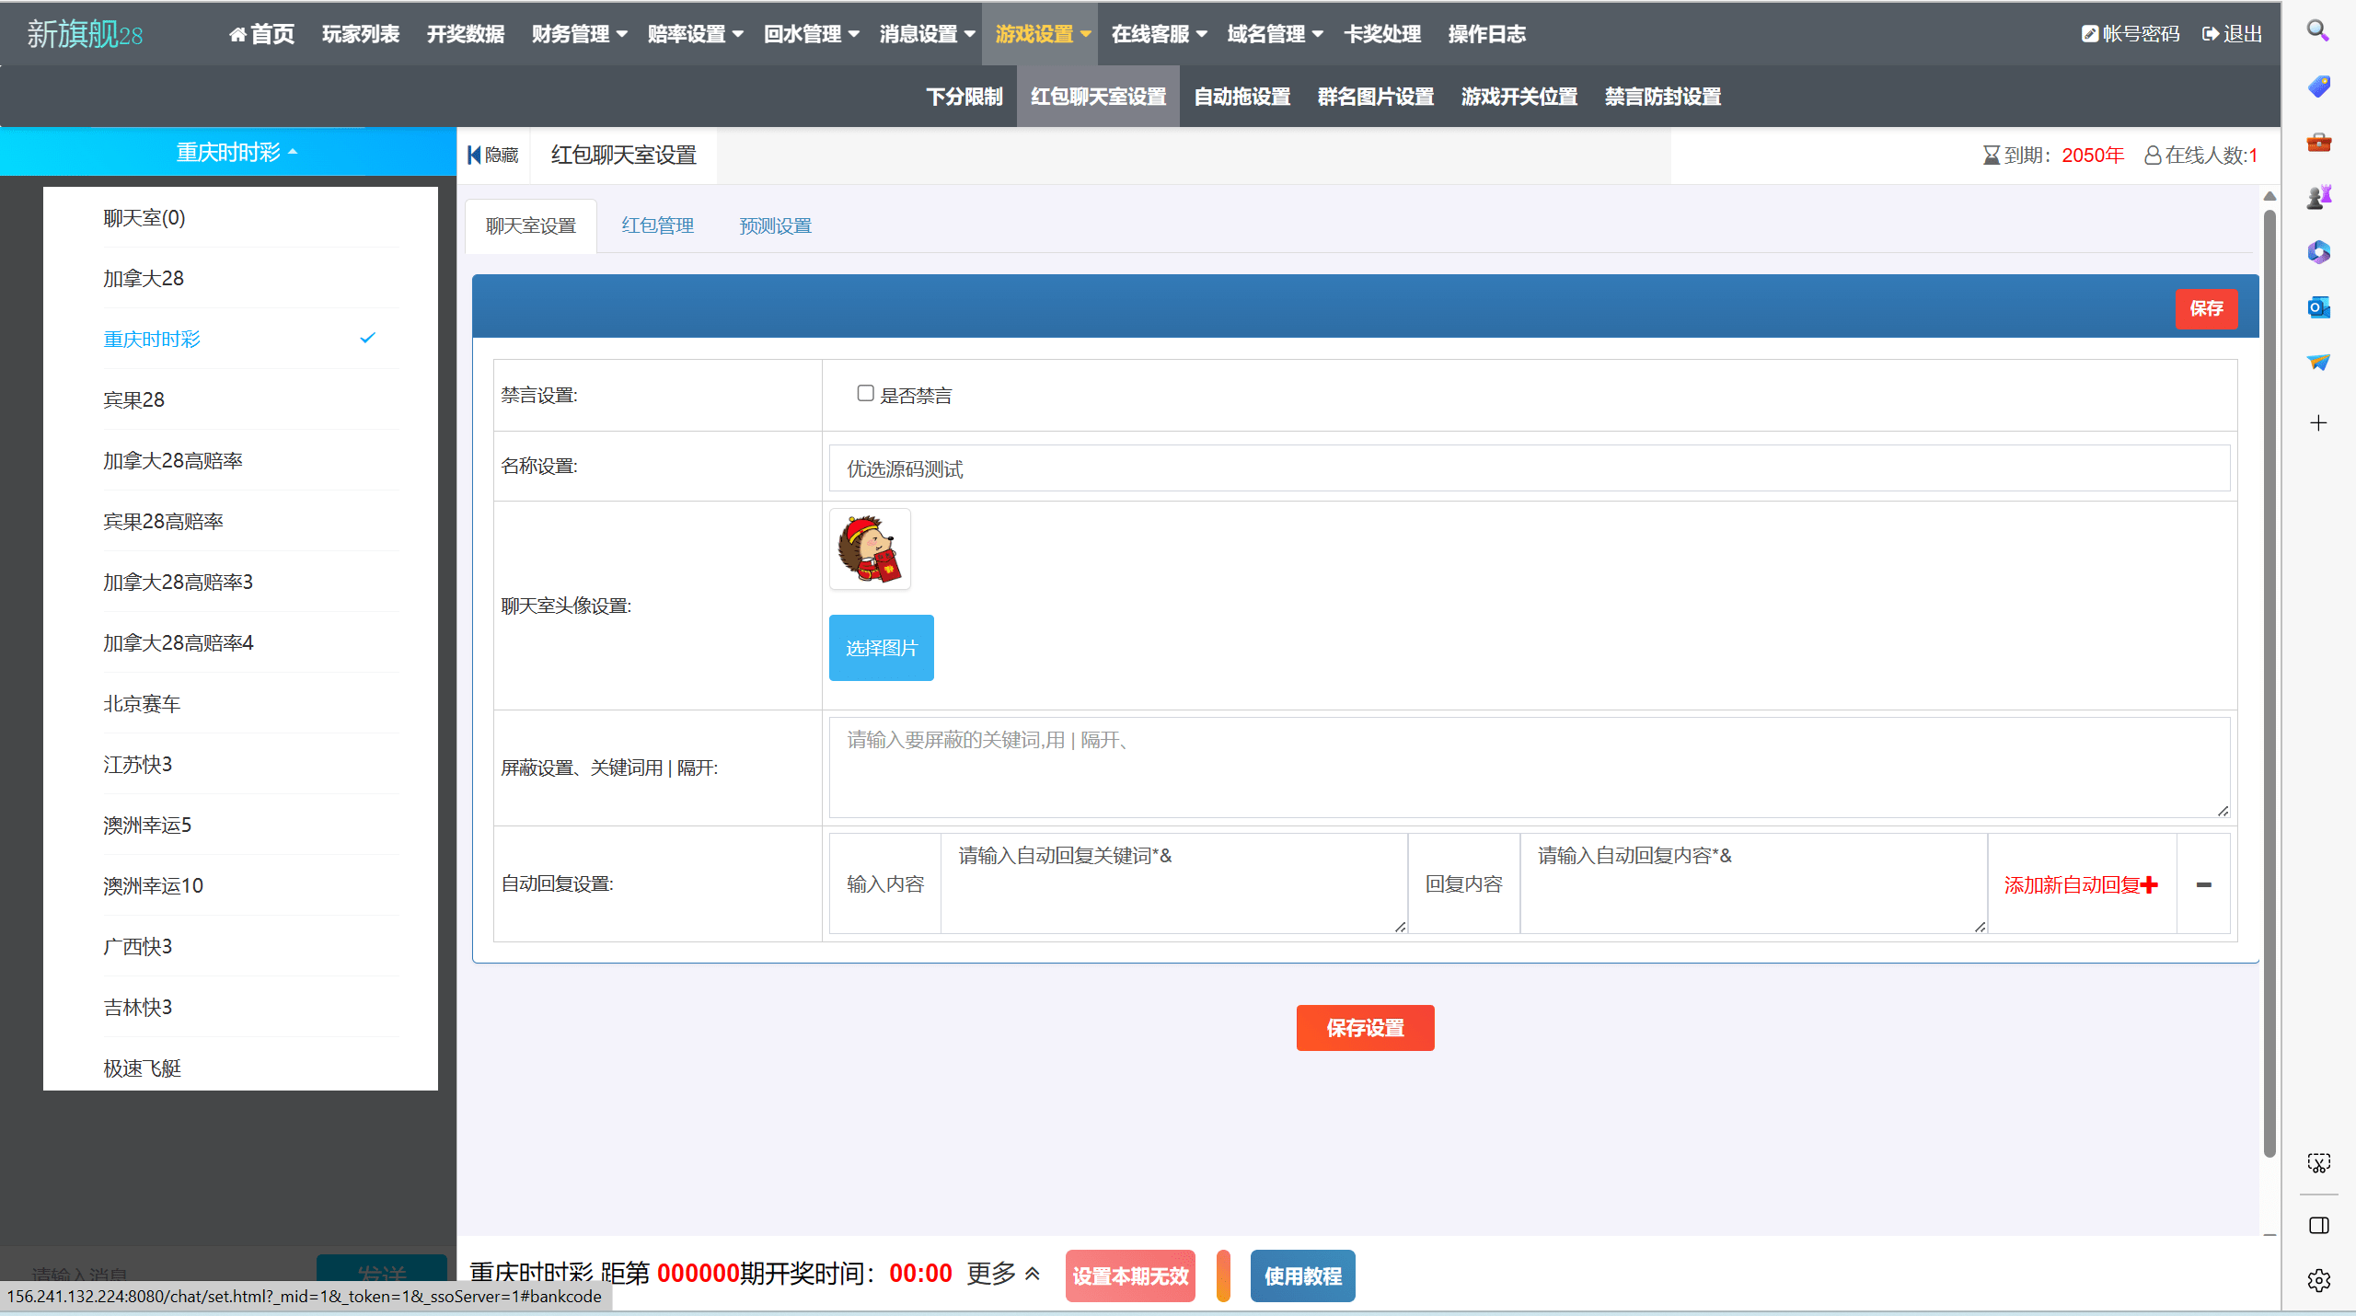The width and height of the screenshot is (2356, 1316).
Task: Switch to the 预测设置 tab
Action: 775,225
